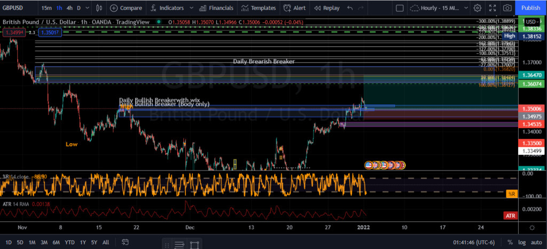The height and width of the screenshot is (249, 547).
Task: Toggle auto scale for the chart
Action: pyautogui.click(x=536, y=243)
